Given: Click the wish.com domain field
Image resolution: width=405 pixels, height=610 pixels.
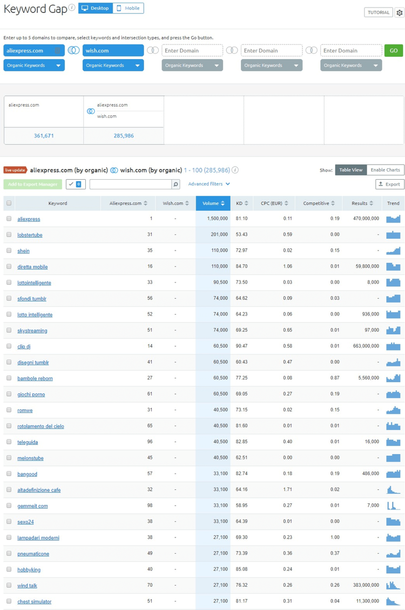Looking at the screenshot, I should point(113,50).
